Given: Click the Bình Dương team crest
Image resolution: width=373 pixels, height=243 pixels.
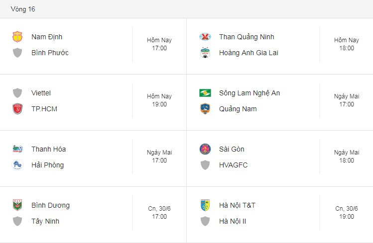Looking at the screenshot, I should click(17, 205).
